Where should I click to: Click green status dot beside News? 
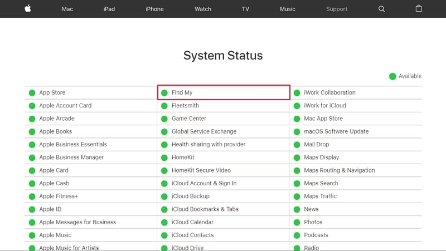click(x=297, y=210)
